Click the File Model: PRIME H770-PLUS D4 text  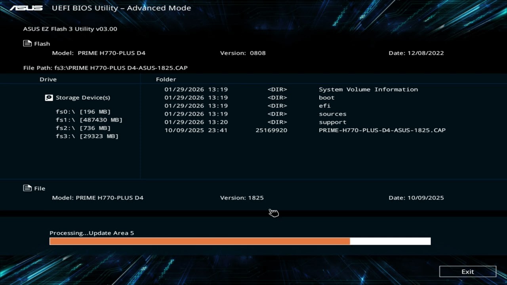[x=98, y=198]
